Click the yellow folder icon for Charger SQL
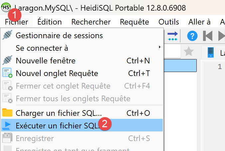 click(7, 113)
